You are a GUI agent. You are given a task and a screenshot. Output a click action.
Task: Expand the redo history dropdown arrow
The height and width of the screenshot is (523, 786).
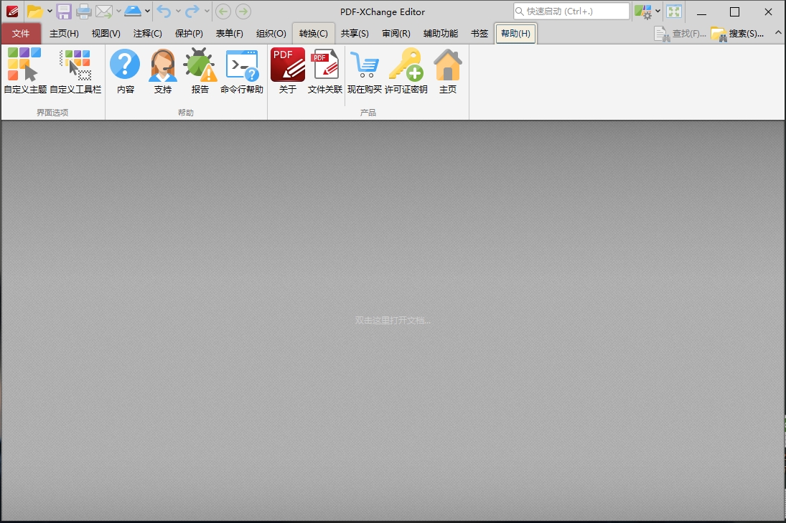click(x=207, y=11)
